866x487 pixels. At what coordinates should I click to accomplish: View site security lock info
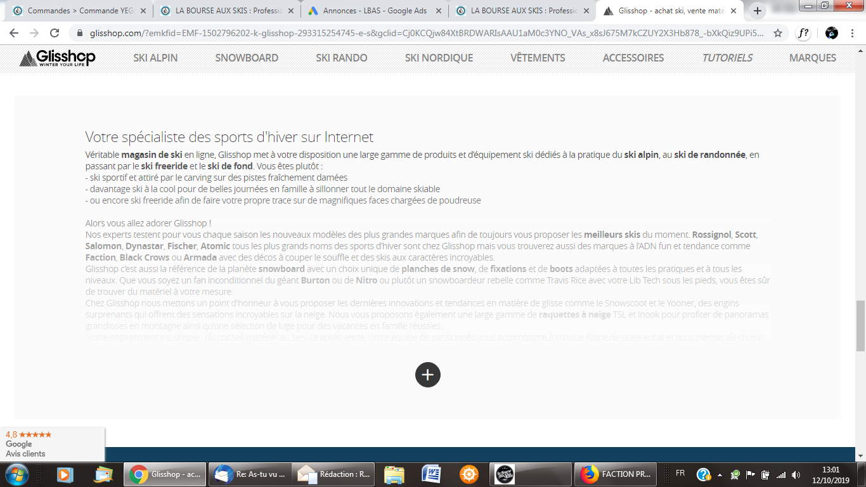(80, 34)
